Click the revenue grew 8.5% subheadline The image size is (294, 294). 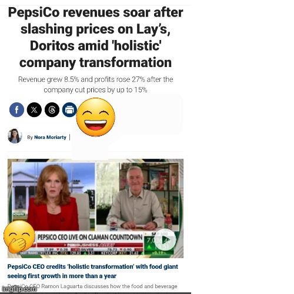pos(95,85)
